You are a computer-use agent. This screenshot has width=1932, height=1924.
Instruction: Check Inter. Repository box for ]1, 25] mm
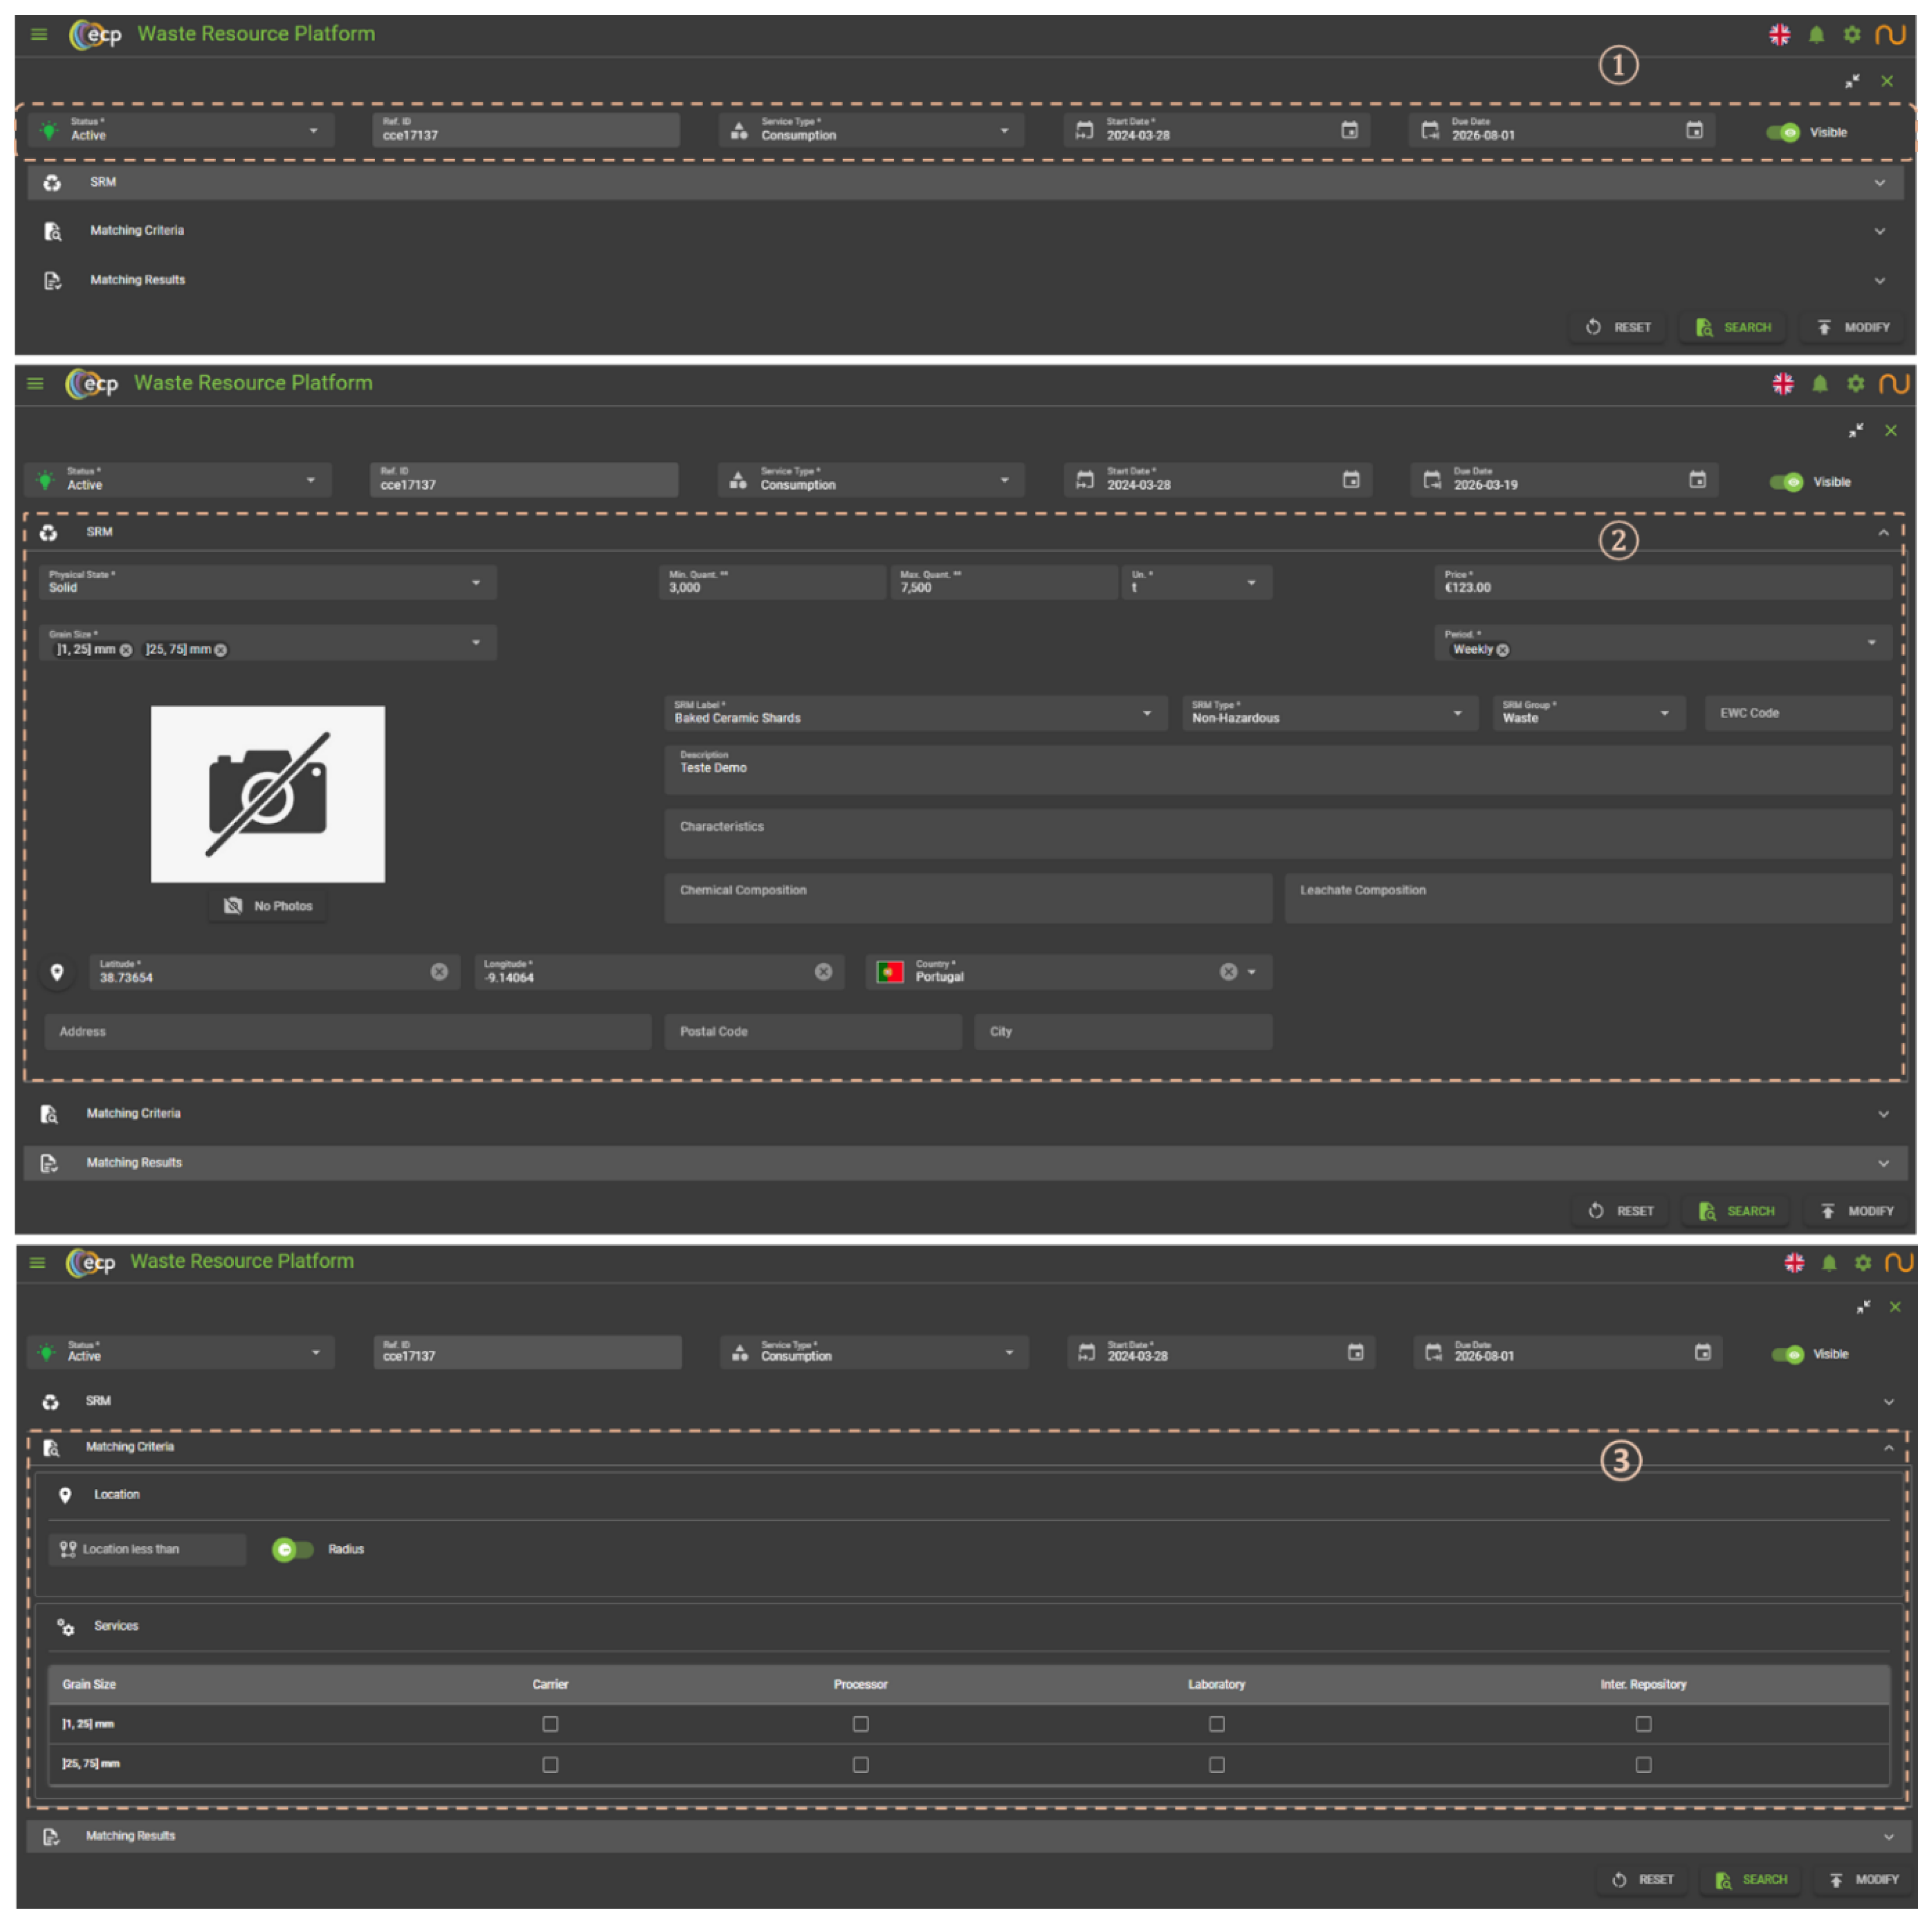point(1643,1725)
